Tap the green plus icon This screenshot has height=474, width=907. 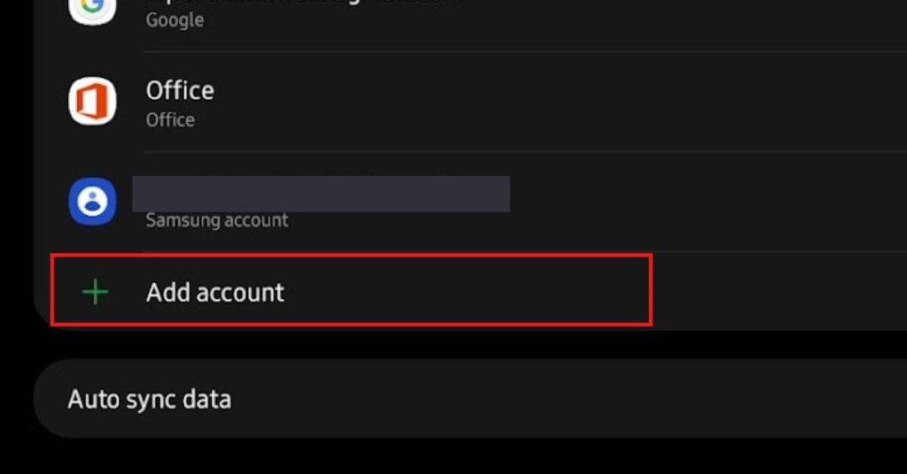(95, 293)
